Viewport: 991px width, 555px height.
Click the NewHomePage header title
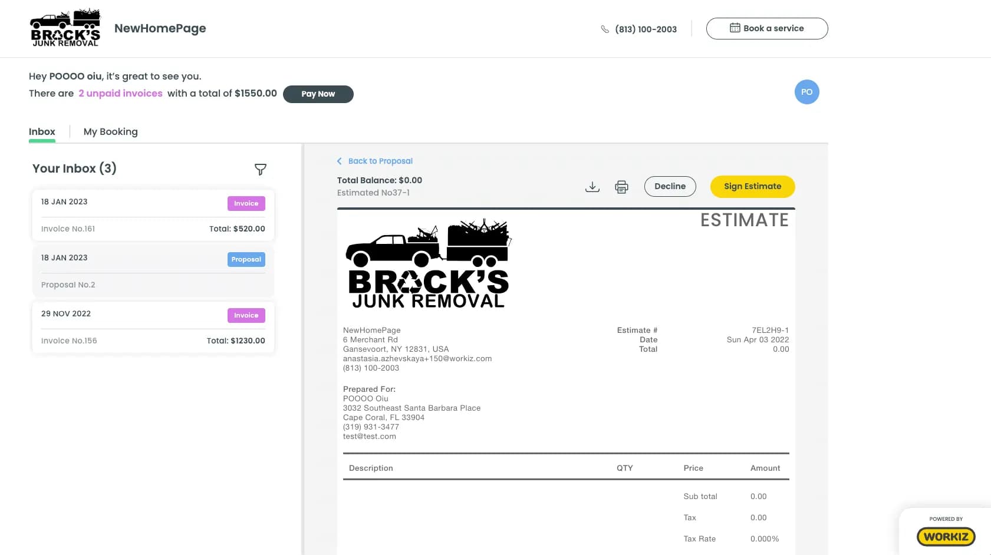[160, 28]
